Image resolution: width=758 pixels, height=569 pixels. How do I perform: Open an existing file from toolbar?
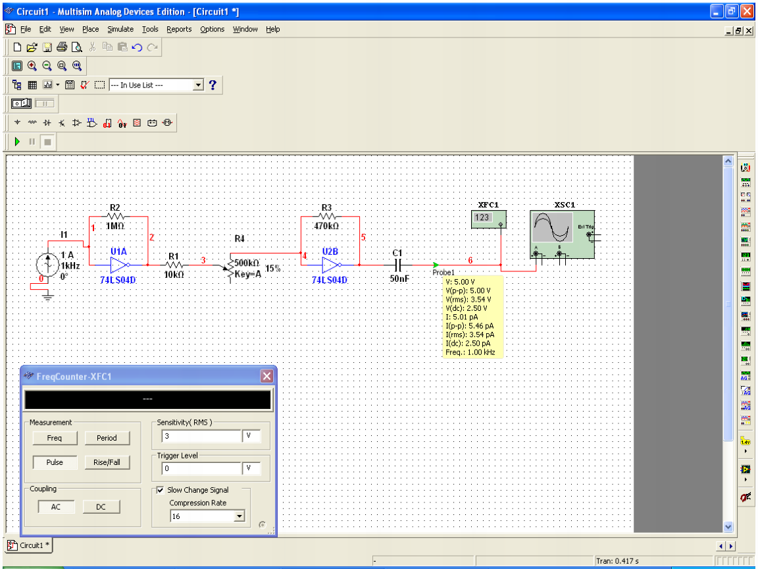(x=32, y=47)
